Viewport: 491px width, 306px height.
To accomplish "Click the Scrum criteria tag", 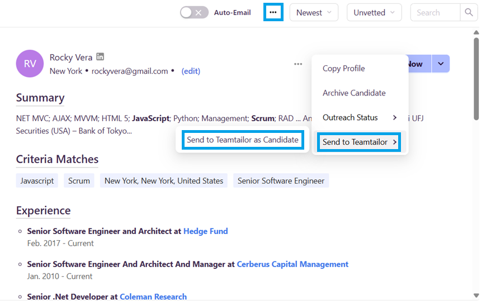I will [79, 181].
